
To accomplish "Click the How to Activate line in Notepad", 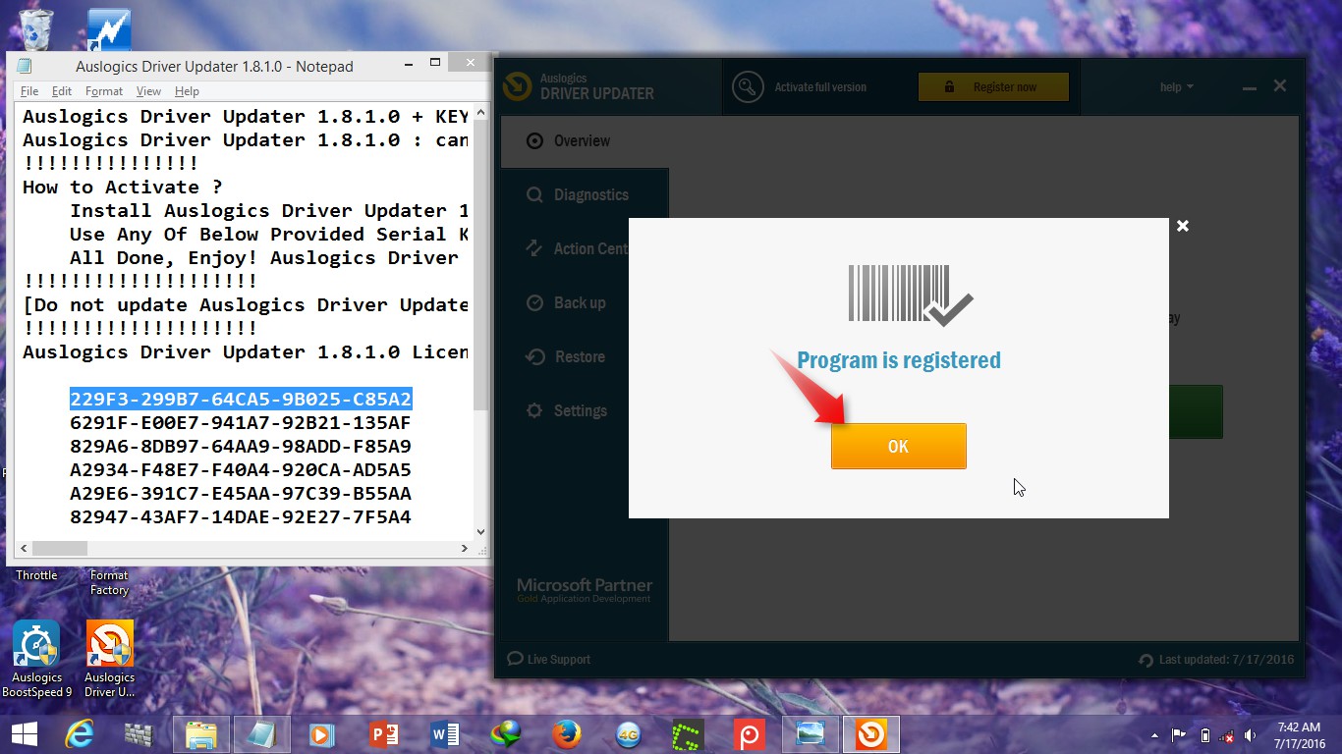I will pyautogui.click(x=123, y=187).
